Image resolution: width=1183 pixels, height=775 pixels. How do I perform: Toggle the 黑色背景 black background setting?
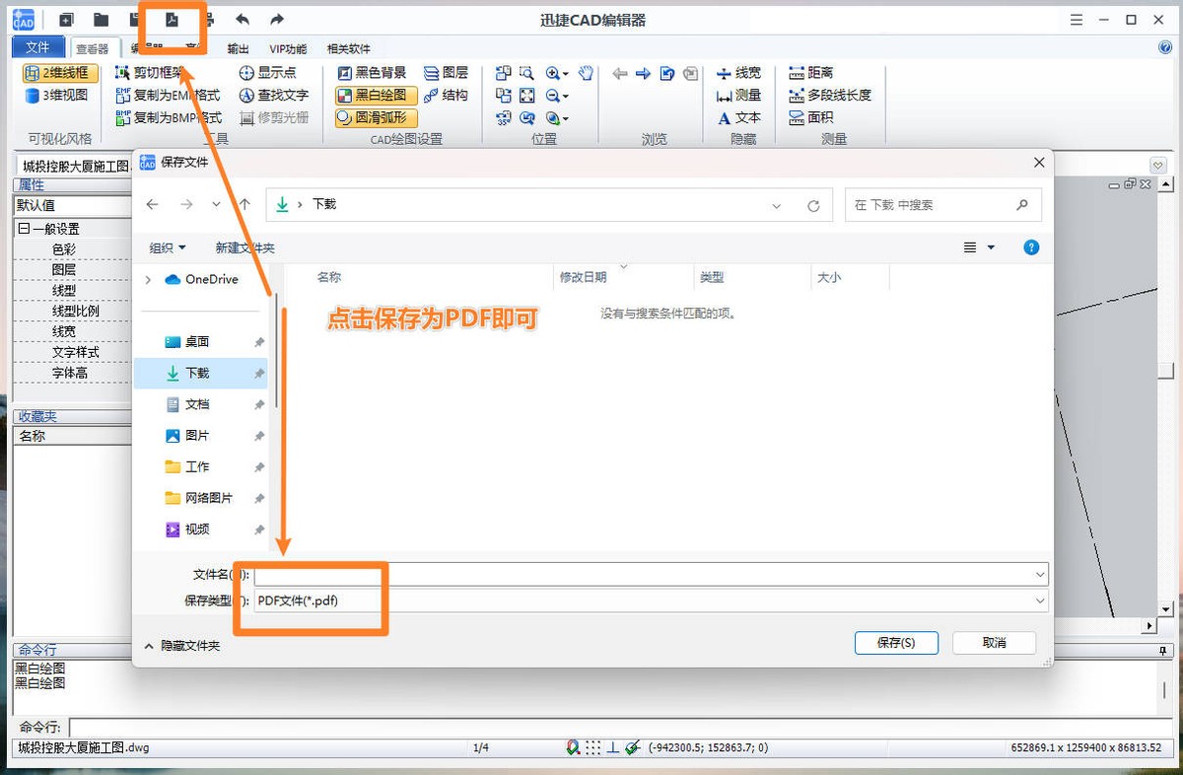click(378, 72)
